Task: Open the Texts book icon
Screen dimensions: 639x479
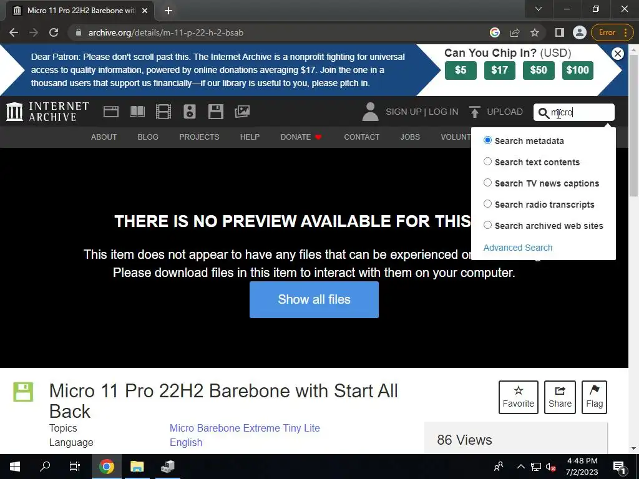Action: 137,112
